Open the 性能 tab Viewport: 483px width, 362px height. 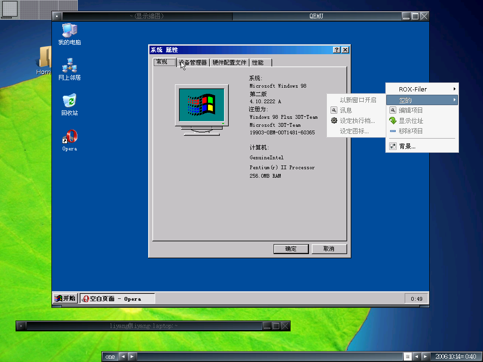tap(260, 63)
